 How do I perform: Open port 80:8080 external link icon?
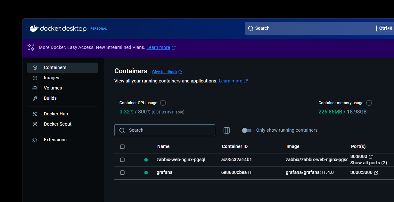pyautogui.click(x=371, y=157)
